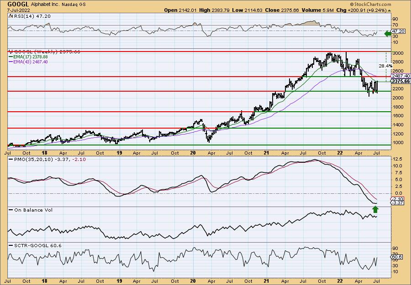Click the 0.0 PMO axis label
411x285 pixels.
398,193
